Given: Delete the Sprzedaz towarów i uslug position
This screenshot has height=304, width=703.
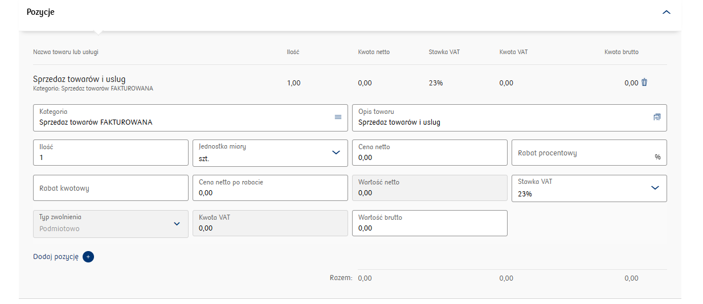Looking at the screenshot, I should point(644,83).
